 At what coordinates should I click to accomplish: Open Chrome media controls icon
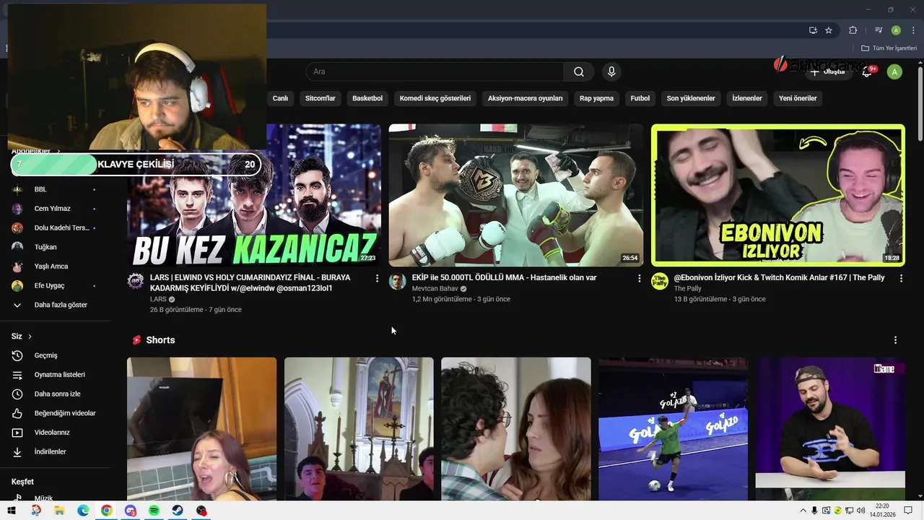point(879,30)
